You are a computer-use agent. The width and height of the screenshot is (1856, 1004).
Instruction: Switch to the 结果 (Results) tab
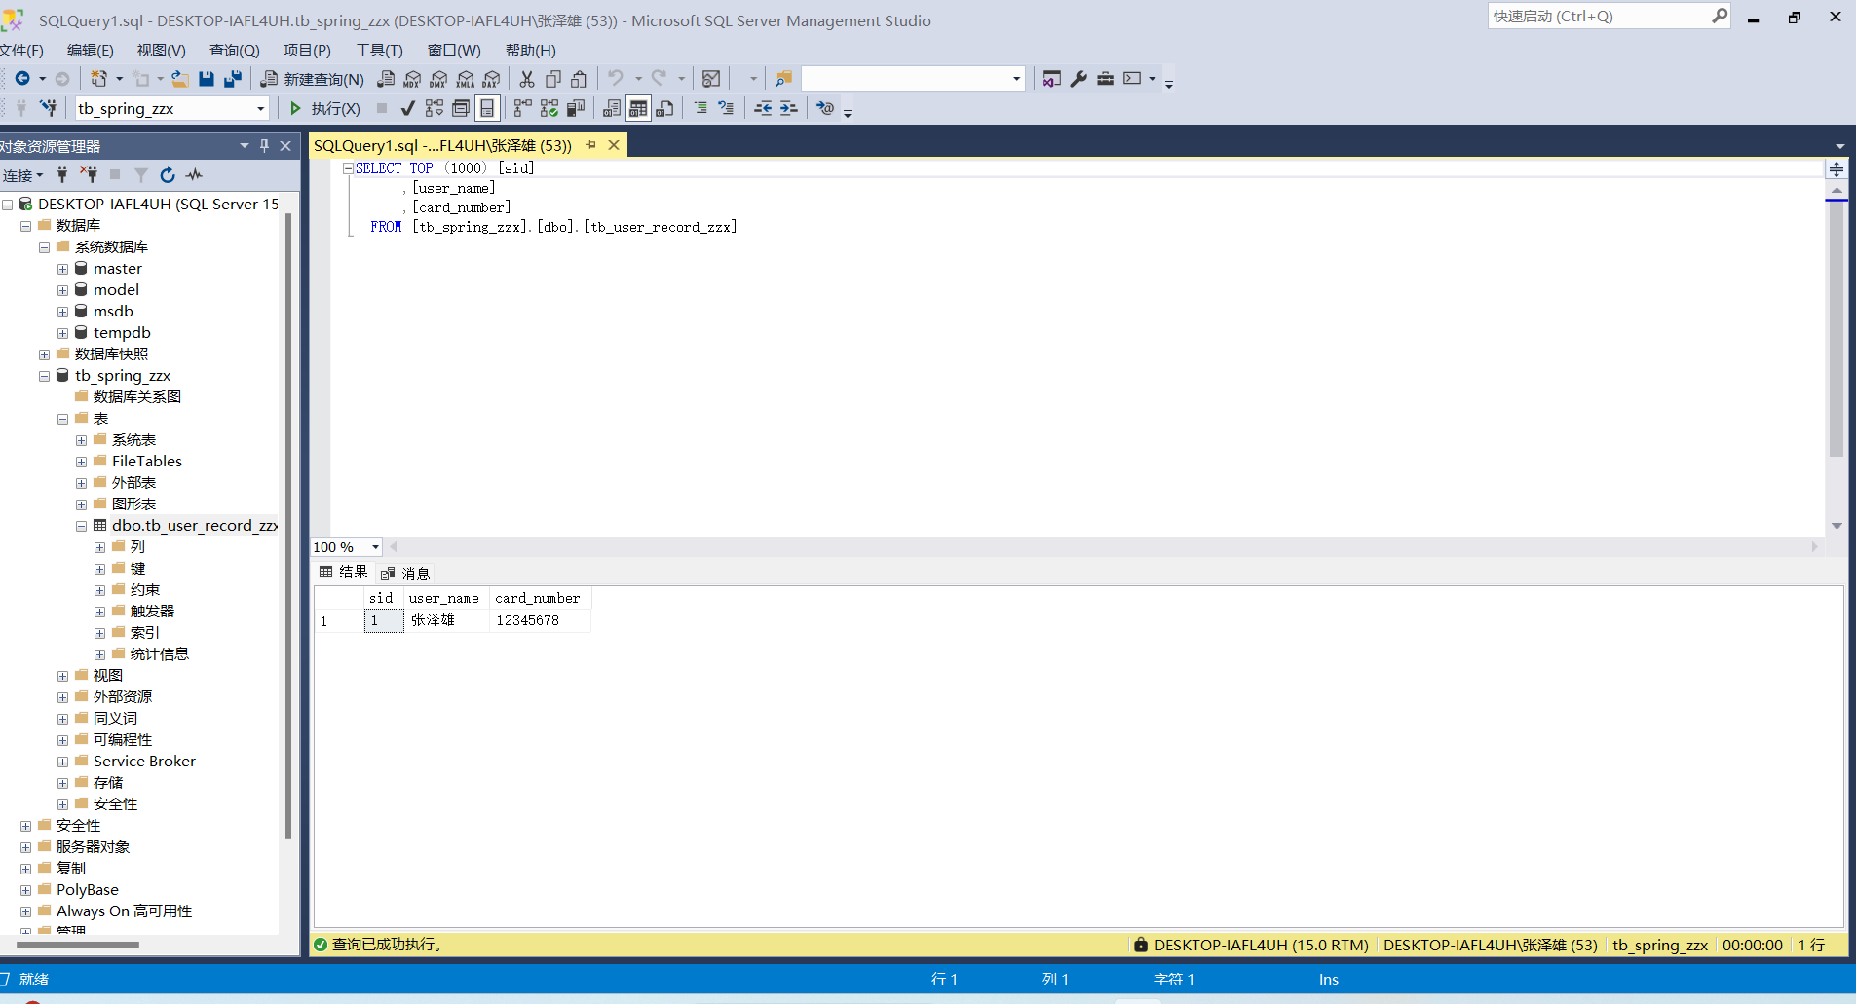(x=344, y=573)
